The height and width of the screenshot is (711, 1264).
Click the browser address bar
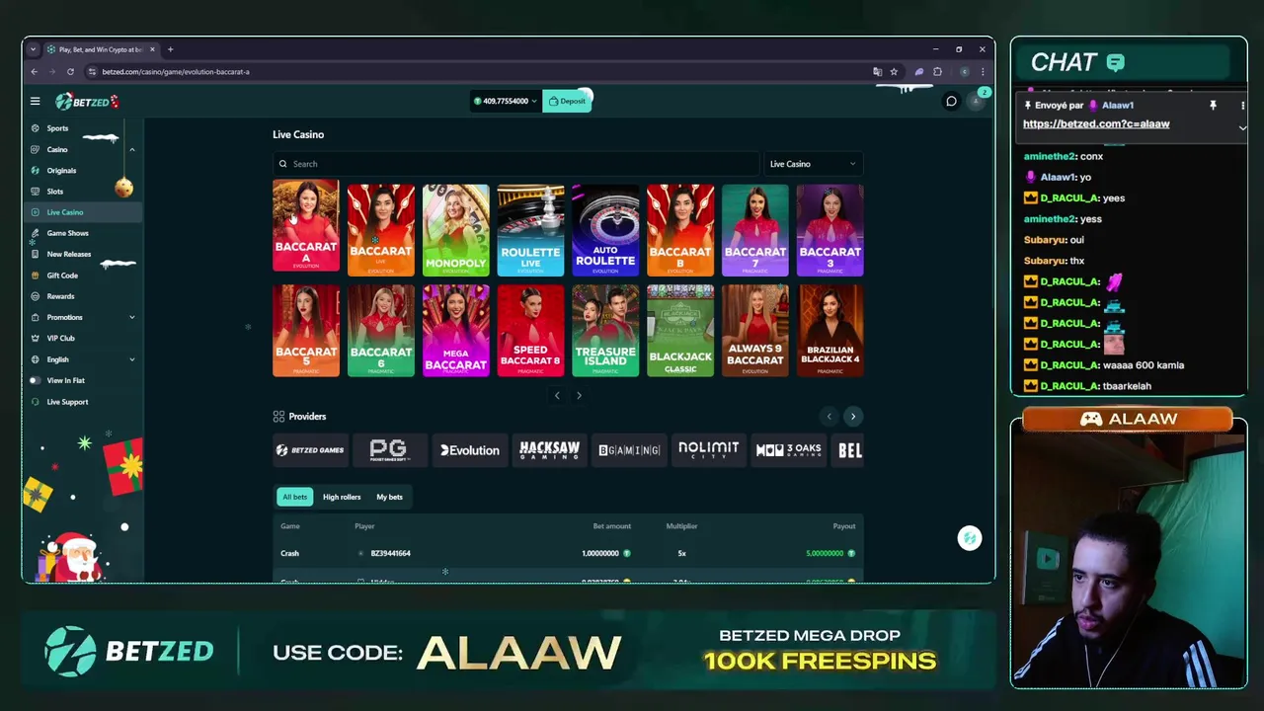pos(474,71)
